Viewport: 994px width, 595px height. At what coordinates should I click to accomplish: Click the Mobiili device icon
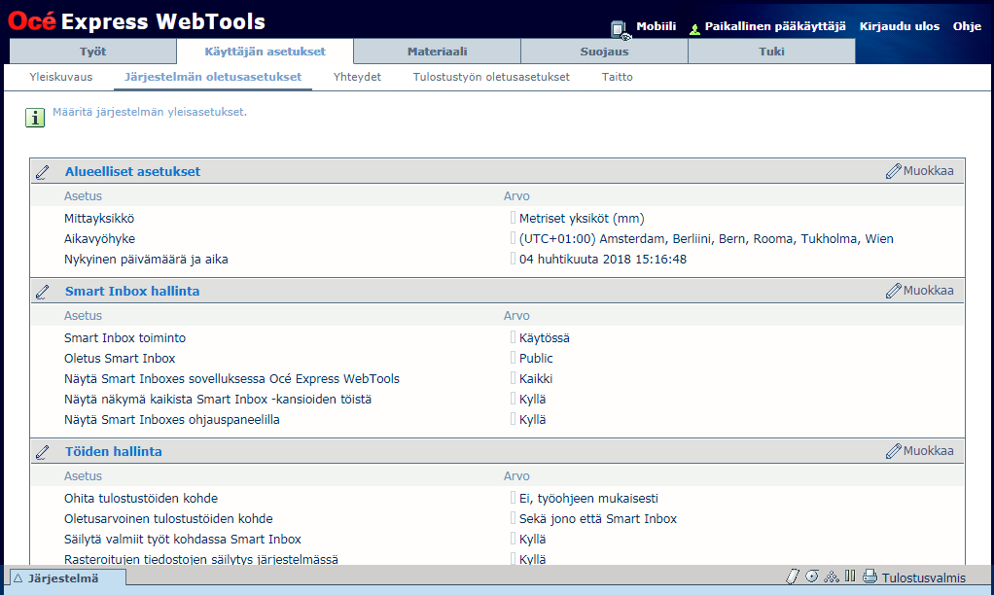(620, 29)
